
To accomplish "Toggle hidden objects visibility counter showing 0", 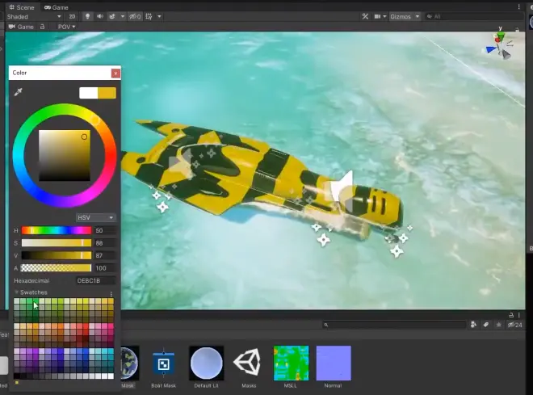I will pyautogui.click(x=135, y=16).
